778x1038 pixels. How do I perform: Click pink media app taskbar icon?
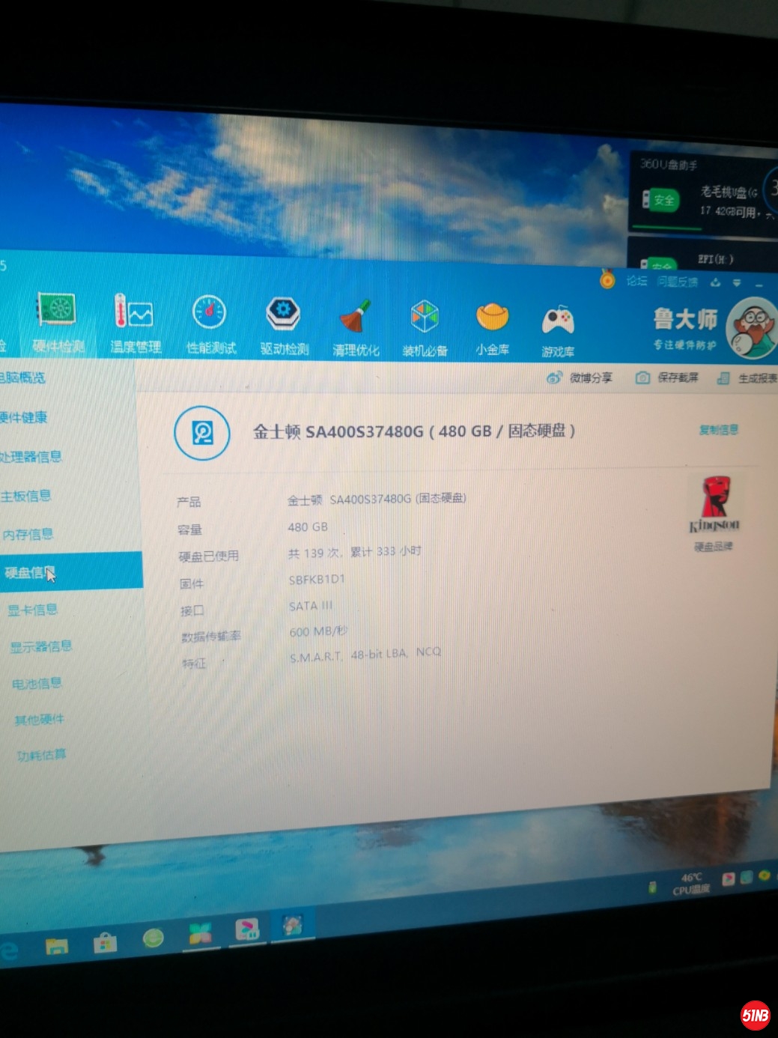(246, 929)
